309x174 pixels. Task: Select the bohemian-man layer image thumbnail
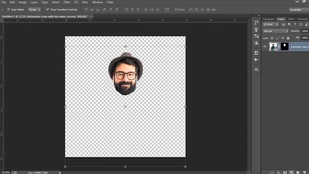click(x=273, y=46)
